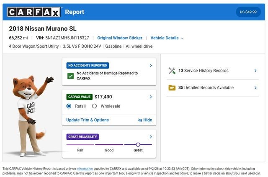The height and width of the screenshot is (177, 268).
Task: Expand CARFAX Value details chevron
Action: click(x=151, y=97)
